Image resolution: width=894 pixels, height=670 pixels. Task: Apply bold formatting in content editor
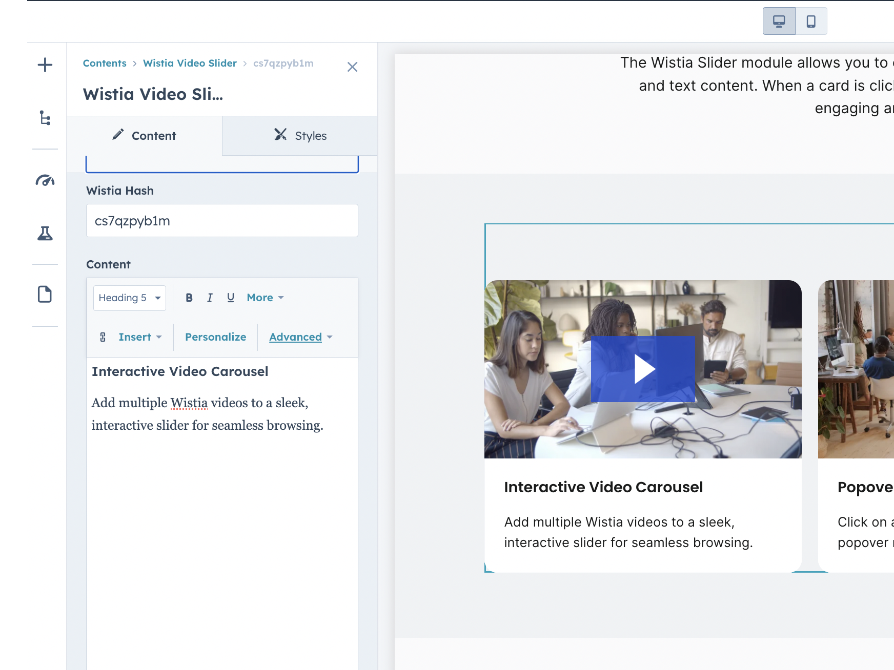click(x=189, y=298)
